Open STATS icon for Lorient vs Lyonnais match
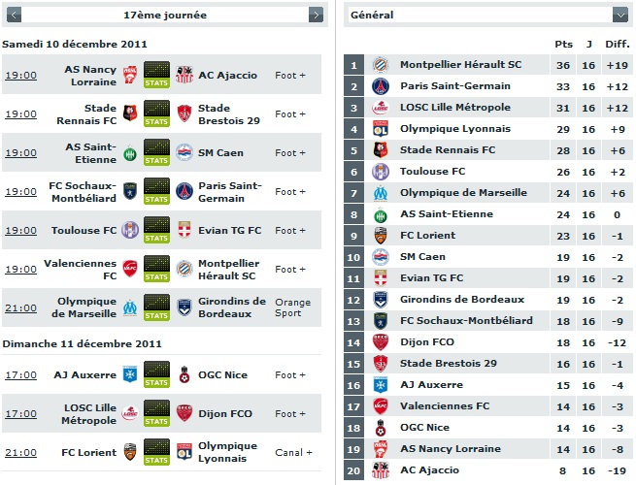The height and width of the screenshot is (485, 636). (156, 452)
